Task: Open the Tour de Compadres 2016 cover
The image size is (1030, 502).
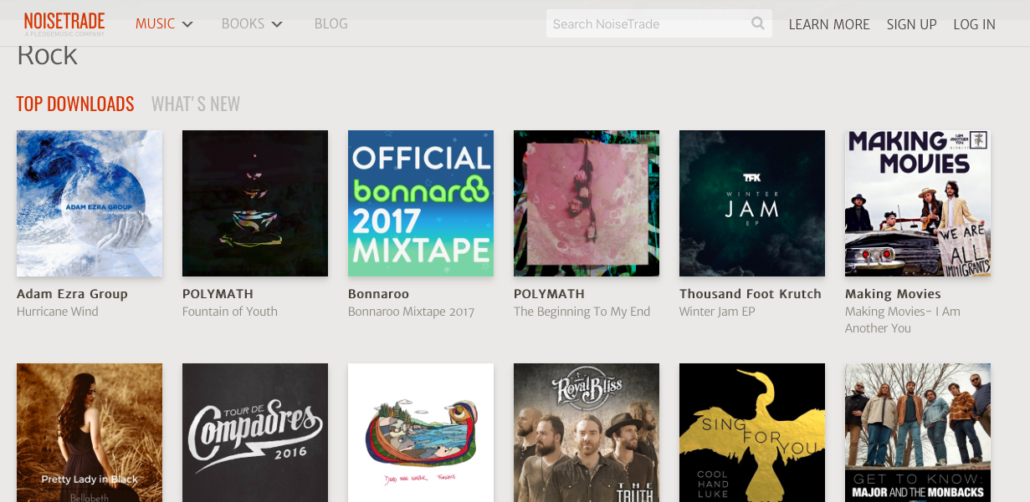Action: [x=255, y=433]
